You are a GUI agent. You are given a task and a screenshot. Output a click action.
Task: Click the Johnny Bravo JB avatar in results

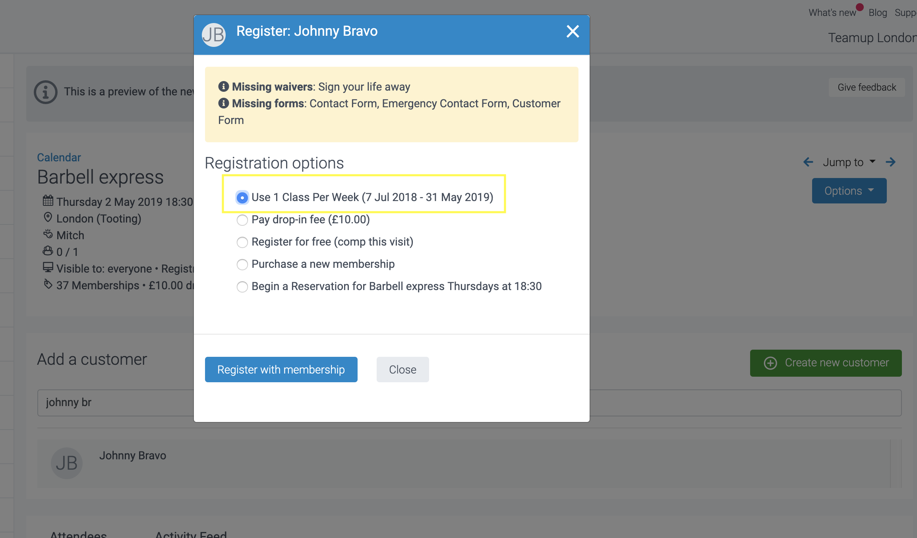(x=67, y=463)
